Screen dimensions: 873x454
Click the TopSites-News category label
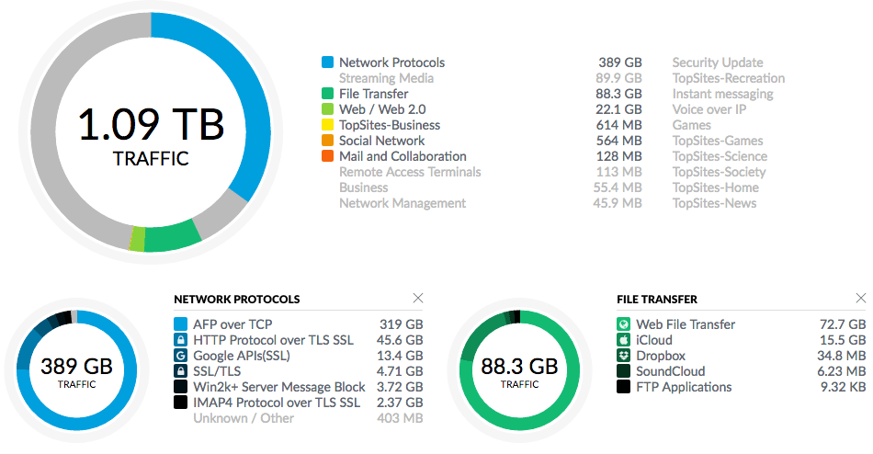click(714, 203)
